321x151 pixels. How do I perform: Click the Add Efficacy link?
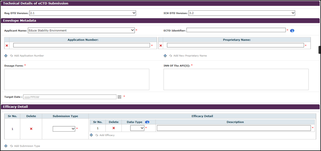[x=107, y=135]
